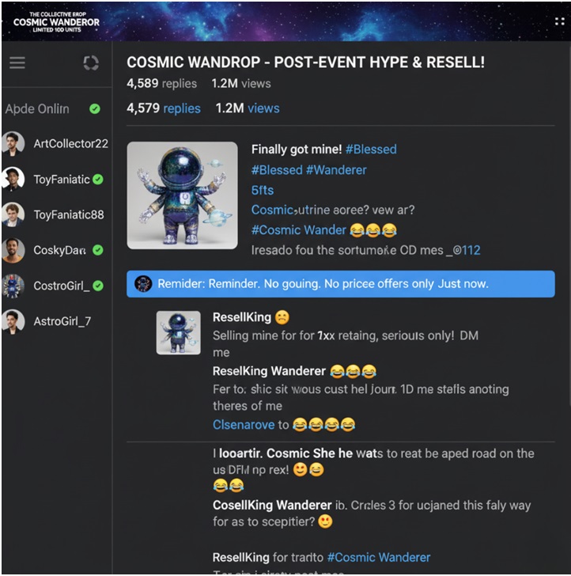Click the avatar icon in blue reminder banner

tap(143, 284)
